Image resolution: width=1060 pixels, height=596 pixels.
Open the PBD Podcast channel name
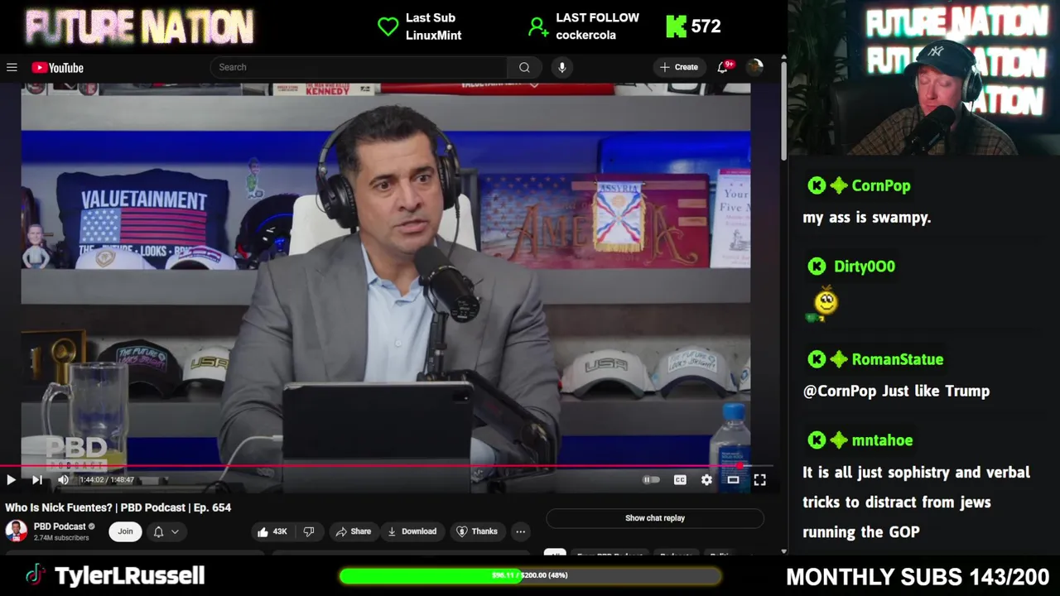click(60, 526)
